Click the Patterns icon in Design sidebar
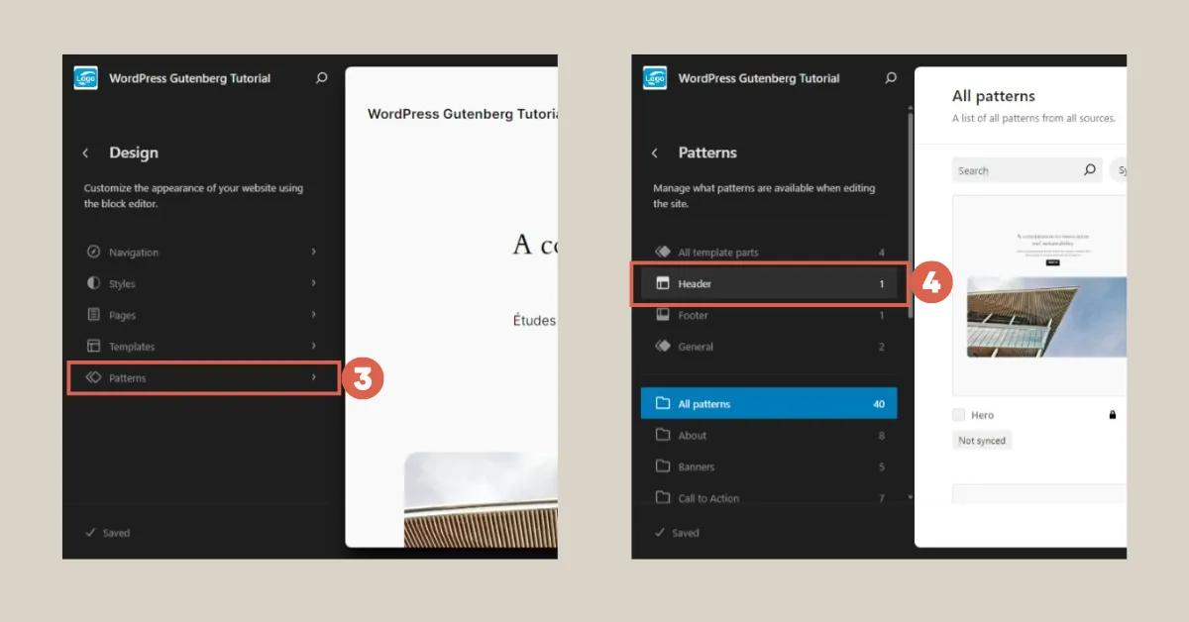 (95, 377)
